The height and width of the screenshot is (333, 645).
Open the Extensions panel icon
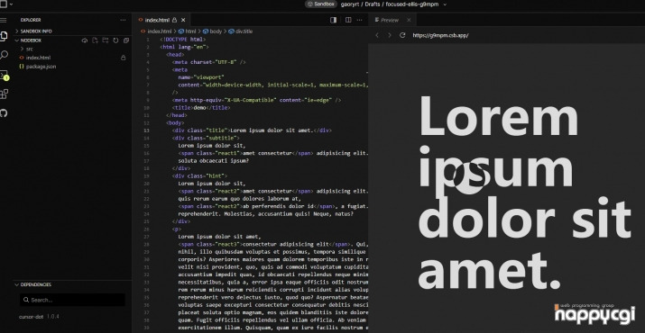click(x=4, y=94)
